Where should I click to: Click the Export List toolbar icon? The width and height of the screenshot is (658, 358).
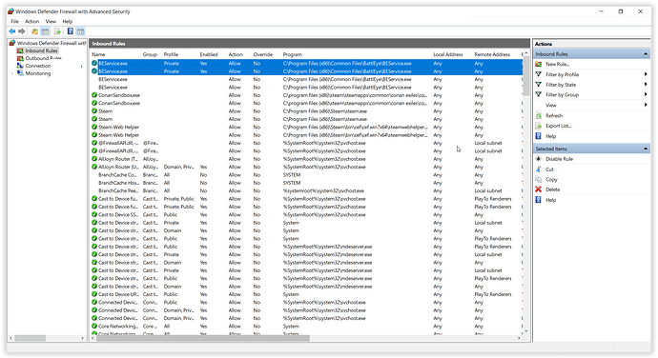(x=57, y=31)
